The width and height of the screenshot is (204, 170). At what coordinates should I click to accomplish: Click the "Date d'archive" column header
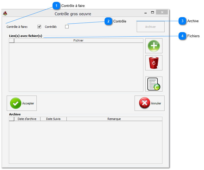(x=27, y=119)
